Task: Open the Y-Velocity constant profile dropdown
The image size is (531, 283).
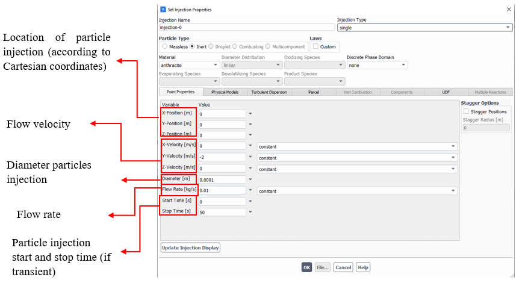Action: pyautogui.click(x=356, y=158)
